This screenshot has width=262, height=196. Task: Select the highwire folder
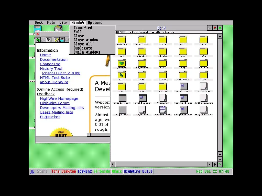tap(142, 64)
